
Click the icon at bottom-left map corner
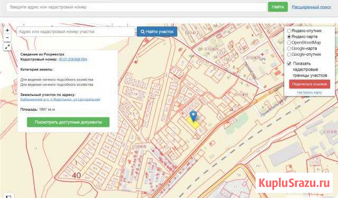click(x=8, y=196)
